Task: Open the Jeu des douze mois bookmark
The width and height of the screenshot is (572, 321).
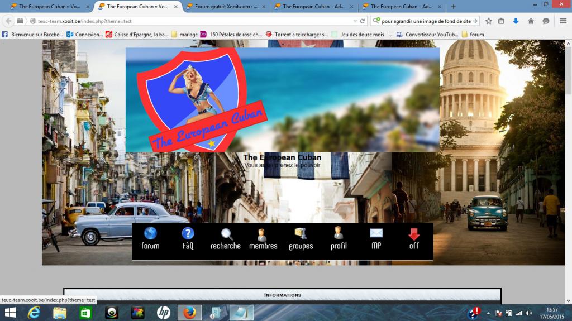Action: click(362, 35)
